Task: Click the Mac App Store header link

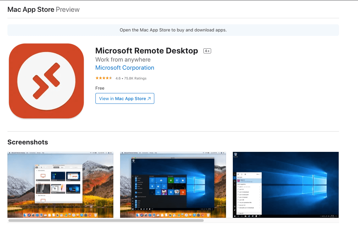Action: (x=31, y=9)
